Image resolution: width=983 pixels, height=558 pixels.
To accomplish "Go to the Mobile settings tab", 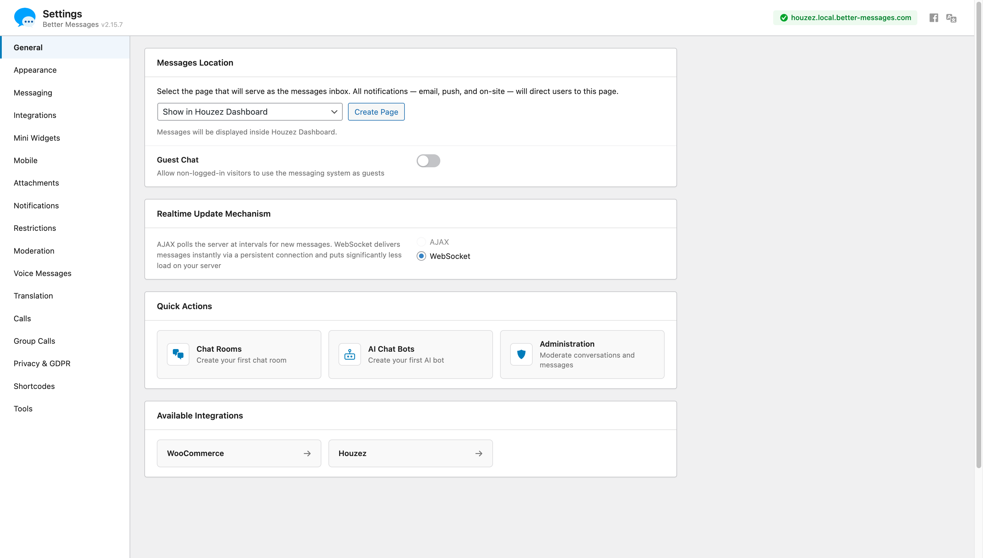I will click(x=65, y=160).
